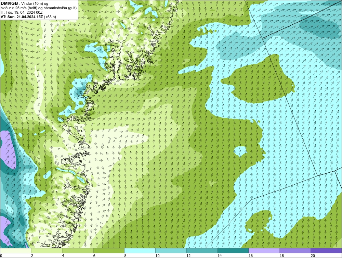Screen dimensions: 342x258
Task: Click the above-20 m/s dark purple swatch
Action: (327, 250)
